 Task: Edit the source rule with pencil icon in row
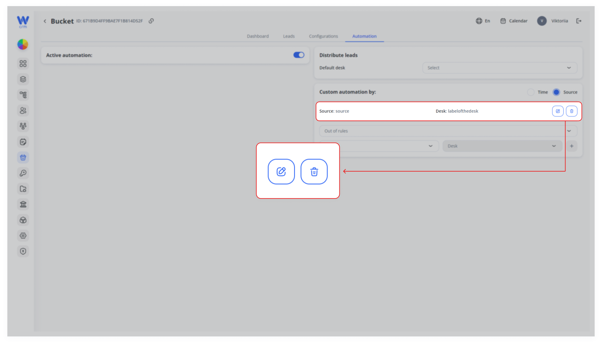[558, 111]
